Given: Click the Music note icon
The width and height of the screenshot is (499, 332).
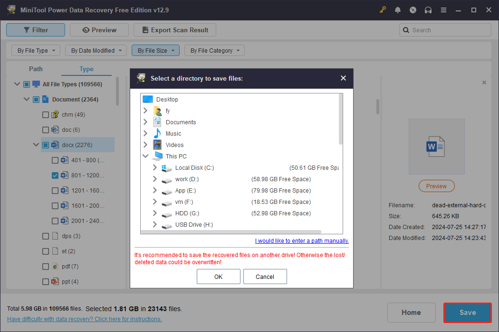Looking at the screenshot, I should [157, 133].
